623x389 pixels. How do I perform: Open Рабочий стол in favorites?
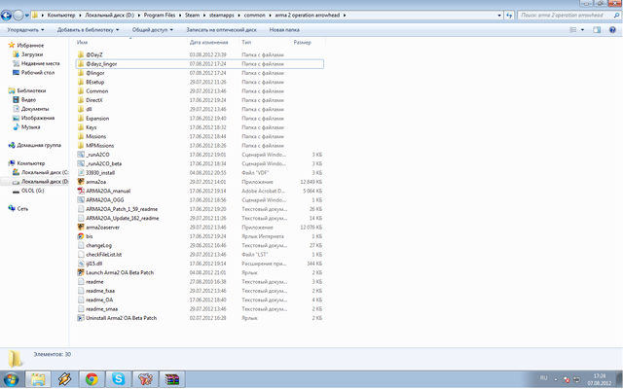(34, 73)
